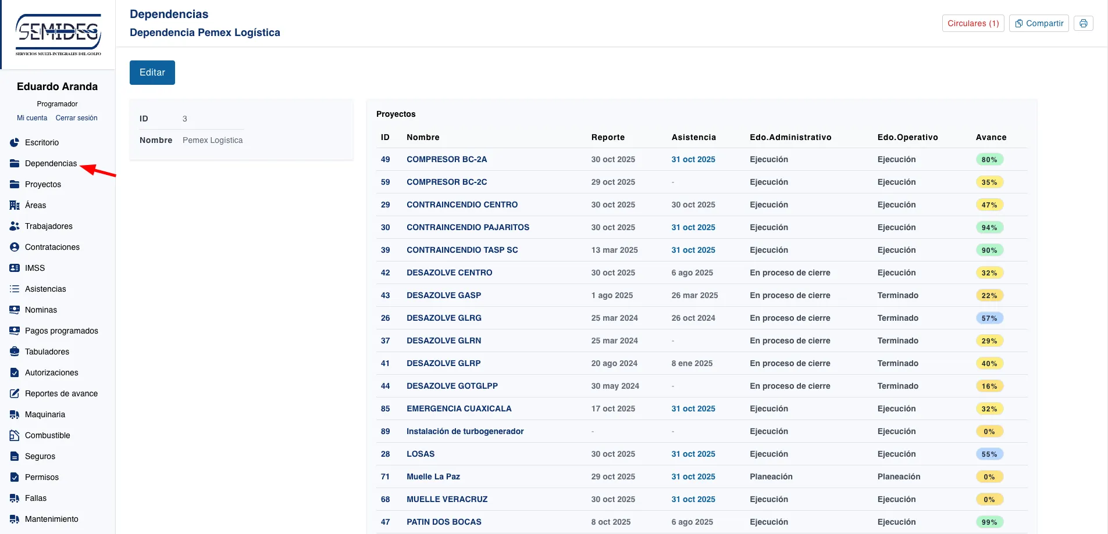The height and width of the screenshot is (534, 1108).
Task: Click the printer icon button
Action: point(1083,23)
